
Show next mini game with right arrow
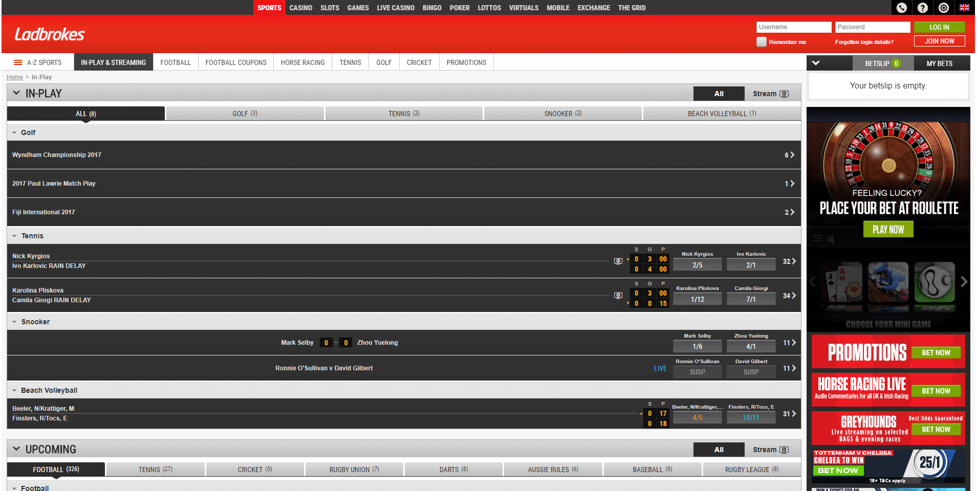click(x=964, y=282)
